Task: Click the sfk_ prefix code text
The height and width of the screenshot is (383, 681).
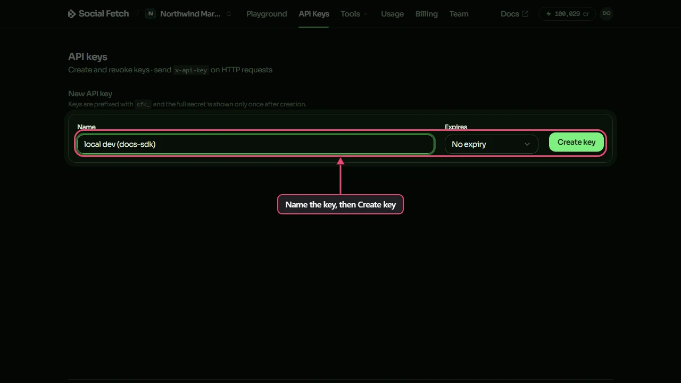Action: tap(143, 104)
